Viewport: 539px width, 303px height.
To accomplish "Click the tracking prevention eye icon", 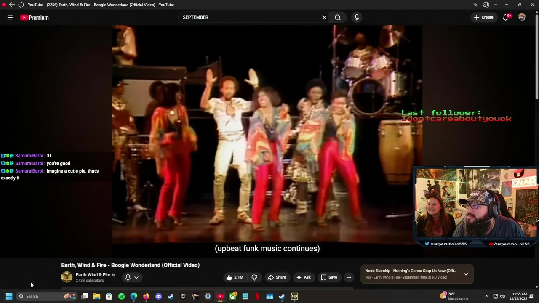I will click(x=475, y=5).
